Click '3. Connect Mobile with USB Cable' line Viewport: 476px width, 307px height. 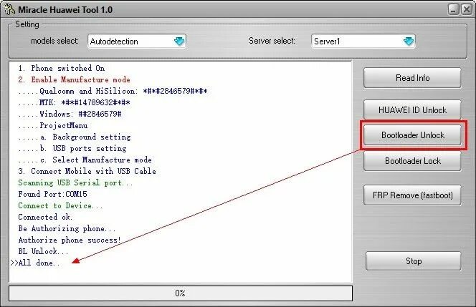pyautogui.click(x=87, y=171)
